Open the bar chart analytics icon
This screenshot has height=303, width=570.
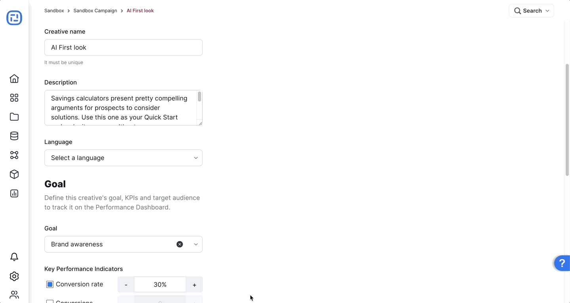[x=14, y=193]
